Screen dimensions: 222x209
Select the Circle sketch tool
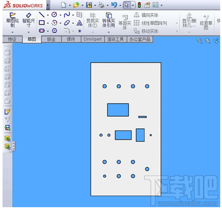click(54, 14)
